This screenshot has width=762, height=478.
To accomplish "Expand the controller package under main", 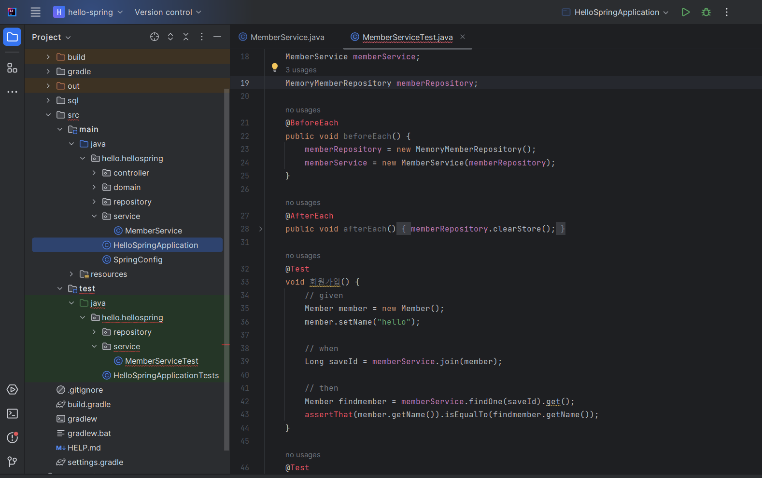I will click(94, 173).
